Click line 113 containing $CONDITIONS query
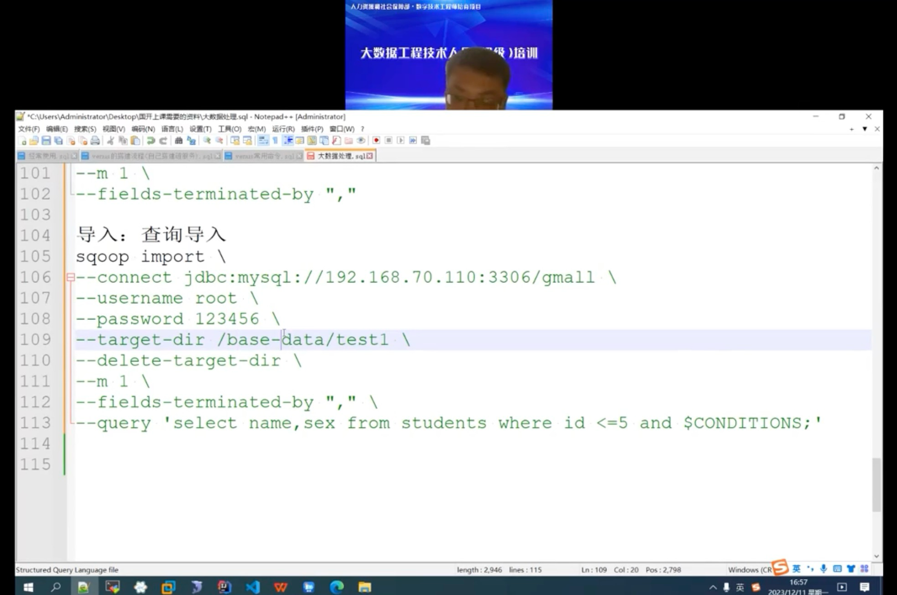Viewport: 897px width, 595px height. pyautogui.click(x=448, y=423)
